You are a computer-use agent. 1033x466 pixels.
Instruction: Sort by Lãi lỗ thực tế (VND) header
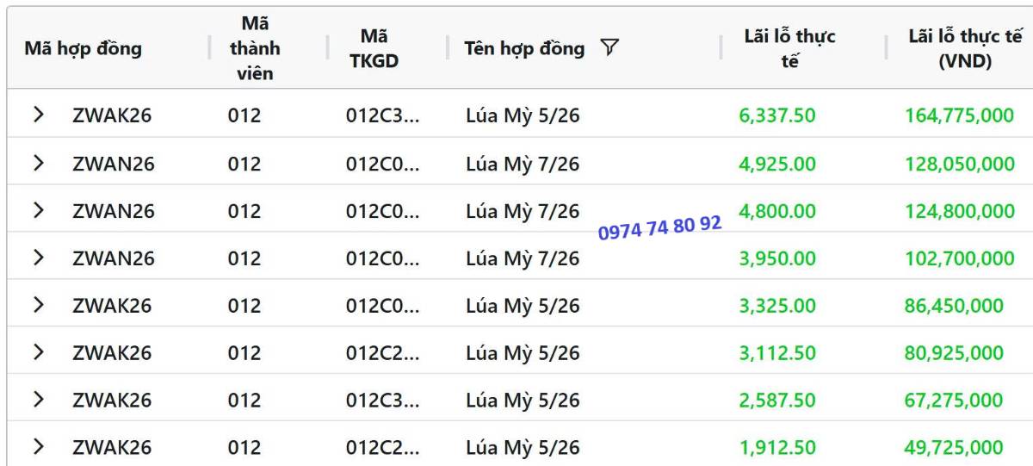[x=966, y=48]
